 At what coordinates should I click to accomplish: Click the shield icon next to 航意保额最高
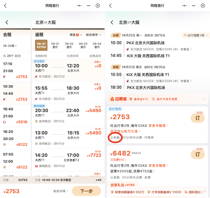(x=112, y=192)
